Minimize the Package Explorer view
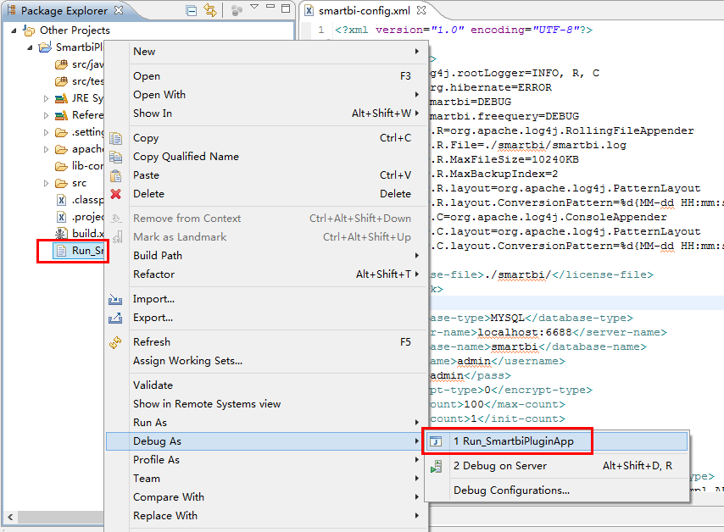 tap(270, 7)
